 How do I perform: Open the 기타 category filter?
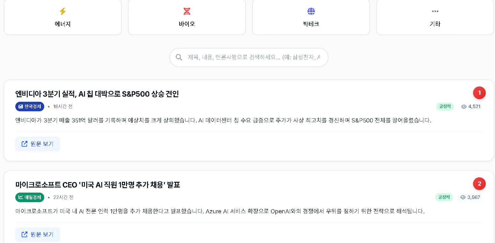click(435, 17)
